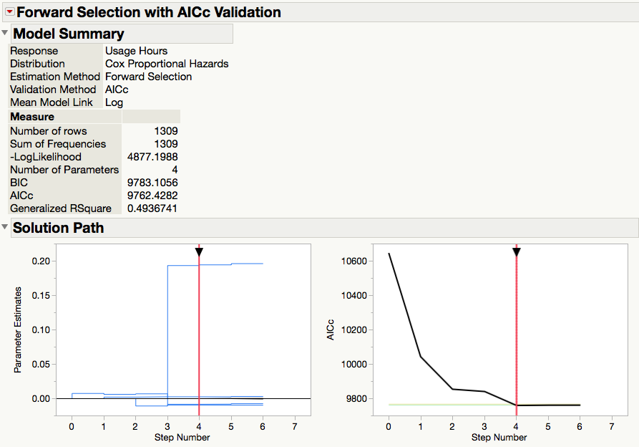The image size is (639, 447).
Task: Collapse the Solution Path section
Action: coord(4,227)
